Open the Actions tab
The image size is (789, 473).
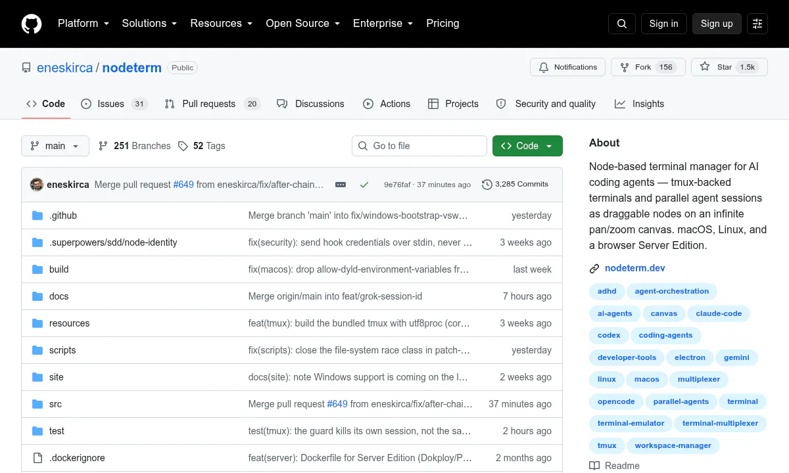coord(387,104)
